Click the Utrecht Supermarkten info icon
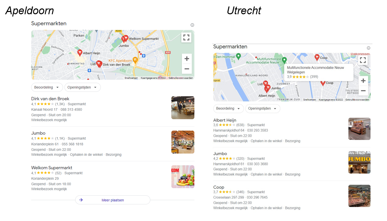The image size is (387, 221). [369, 48]
